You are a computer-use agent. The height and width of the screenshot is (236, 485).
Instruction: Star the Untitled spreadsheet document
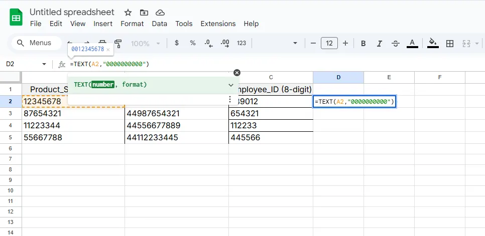[x=128, y=13]
